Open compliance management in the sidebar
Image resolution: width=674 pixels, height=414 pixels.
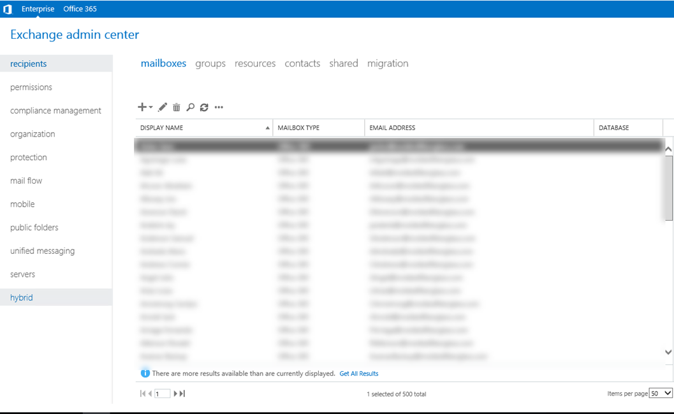(56, 110)
